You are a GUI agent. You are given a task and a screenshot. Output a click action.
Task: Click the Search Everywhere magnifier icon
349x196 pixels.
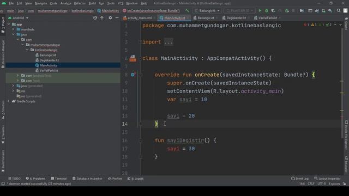click(x=339, y=10)
